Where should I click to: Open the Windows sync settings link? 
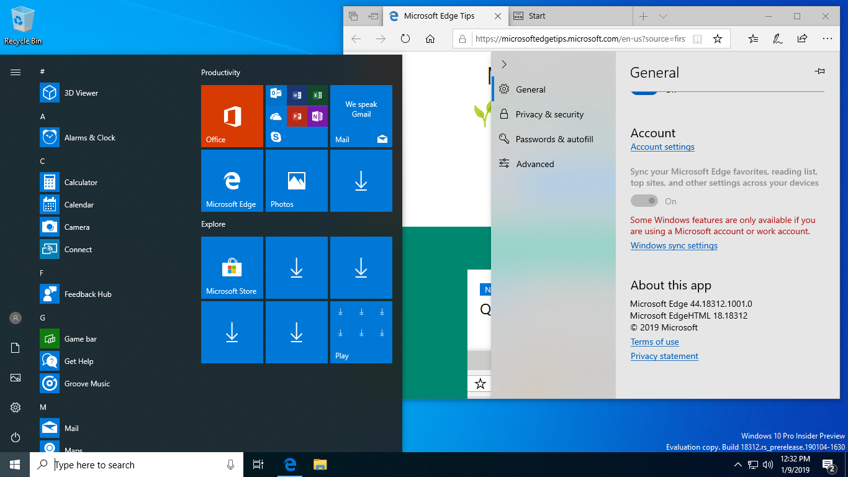674,246
